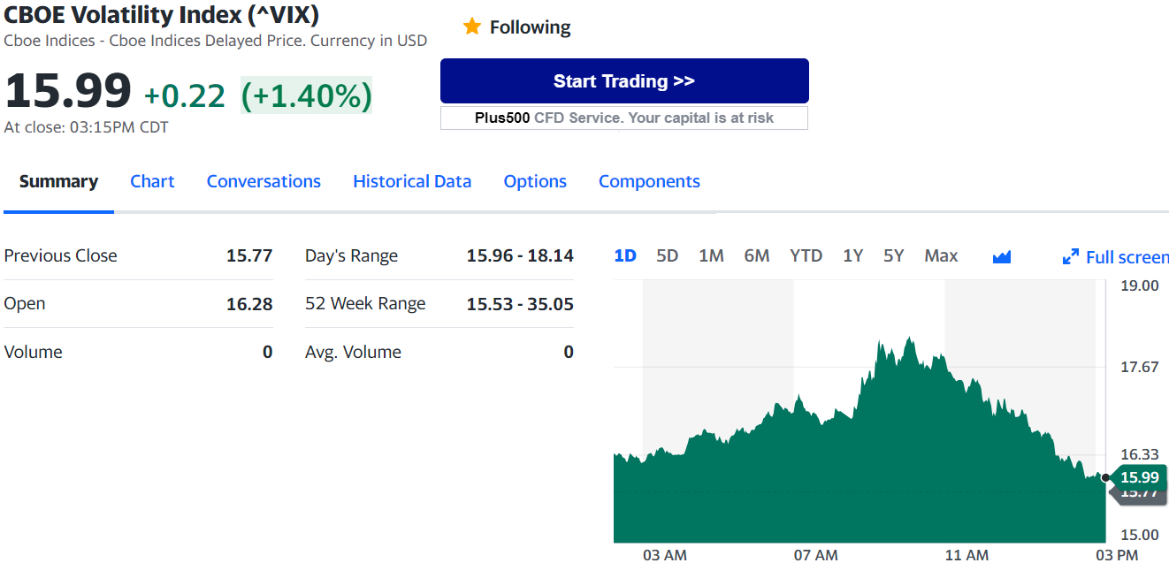Select the 6M chart range

coord(757,255)
